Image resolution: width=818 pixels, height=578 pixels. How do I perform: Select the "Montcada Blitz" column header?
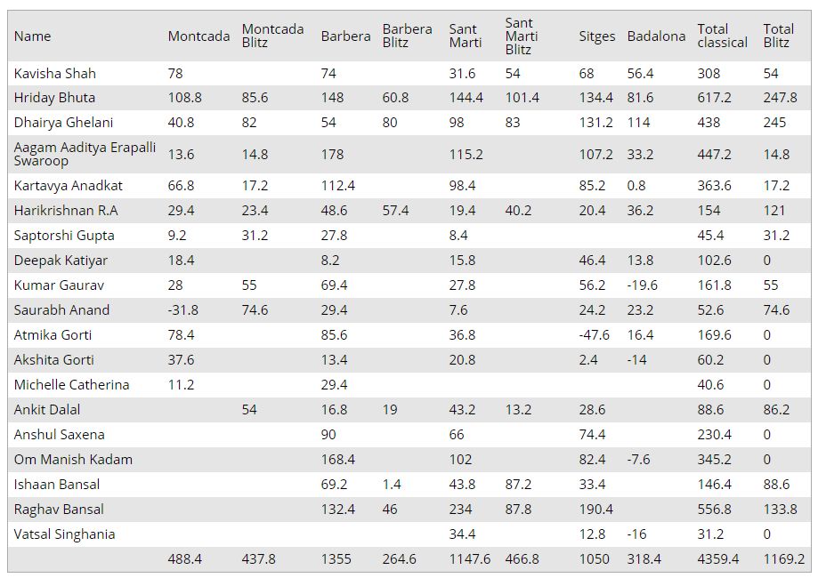[272, 36]
